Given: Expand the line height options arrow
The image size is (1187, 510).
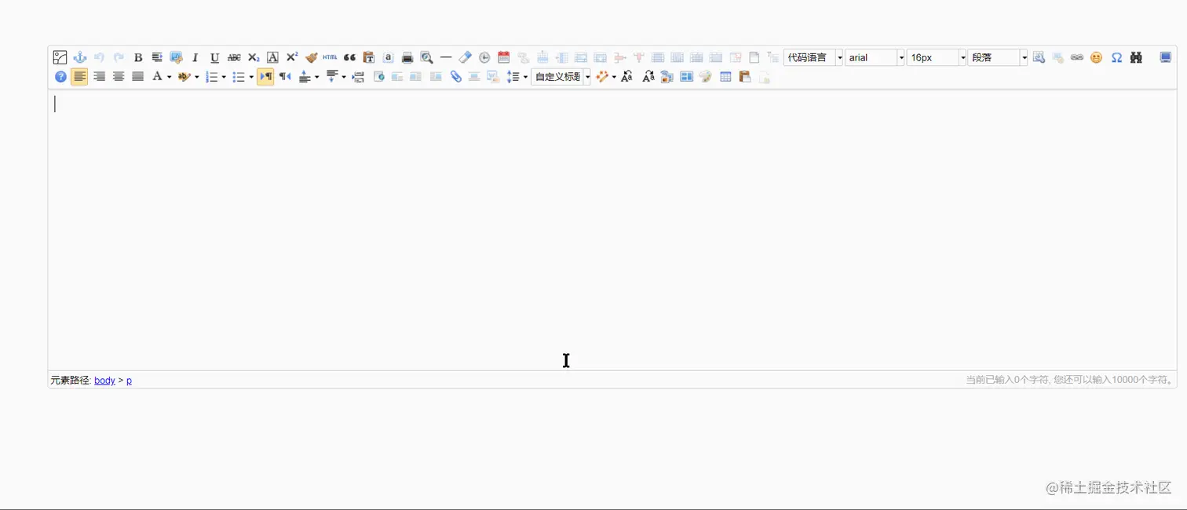Looking at the screenshot, I should click(525, 77).
